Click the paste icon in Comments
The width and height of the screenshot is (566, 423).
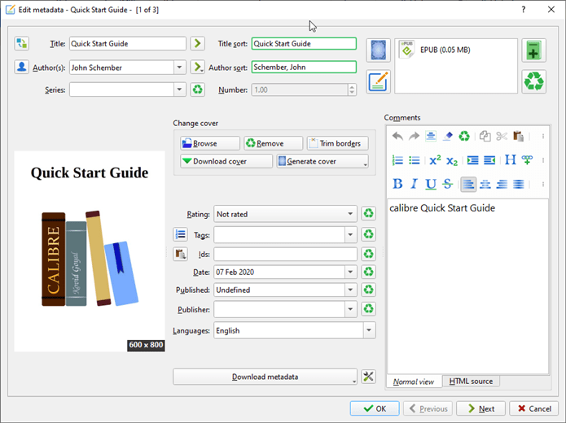(x=519, y=137)
